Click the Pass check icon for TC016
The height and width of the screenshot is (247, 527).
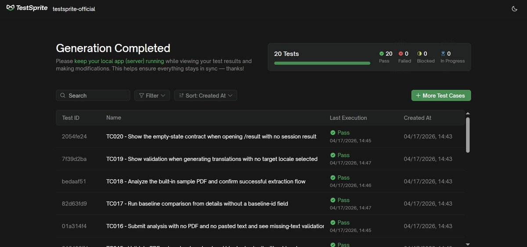point(333,222)
